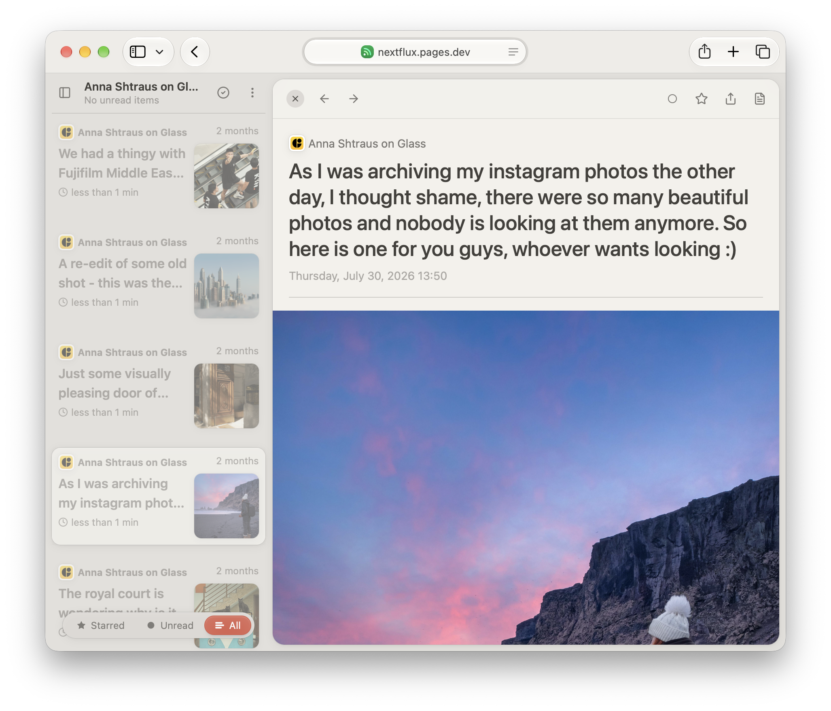
Task: Switch to the Unread filter tab
Action: pyautogui.click(x=170, y=626)
